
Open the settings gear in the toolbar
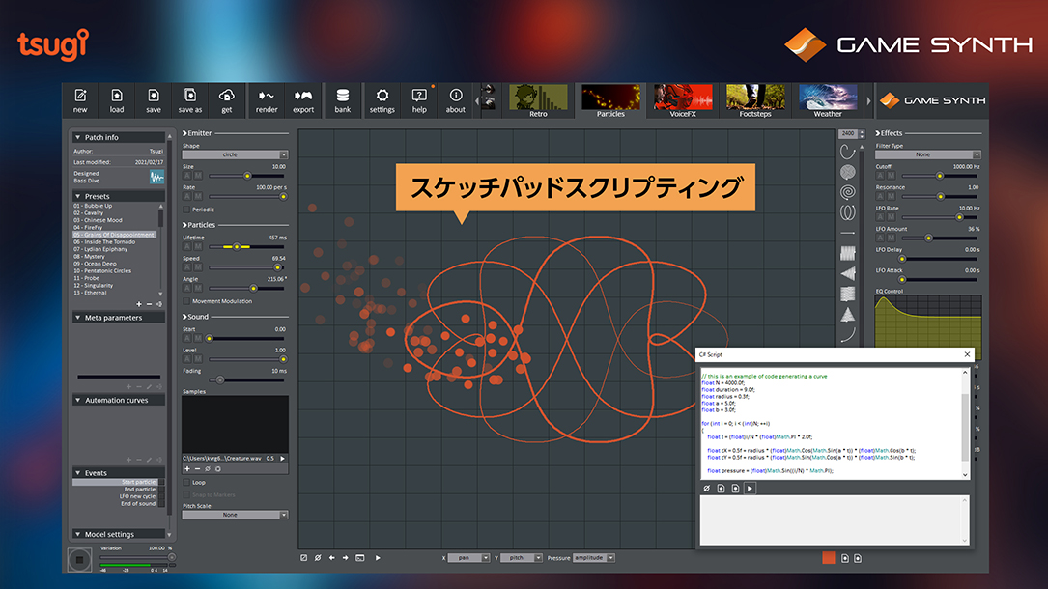[382, 98]
